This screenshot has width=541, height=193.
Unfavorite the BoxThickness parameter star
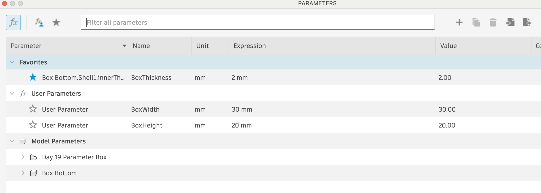pyautogui.click(x=33, y=77)
